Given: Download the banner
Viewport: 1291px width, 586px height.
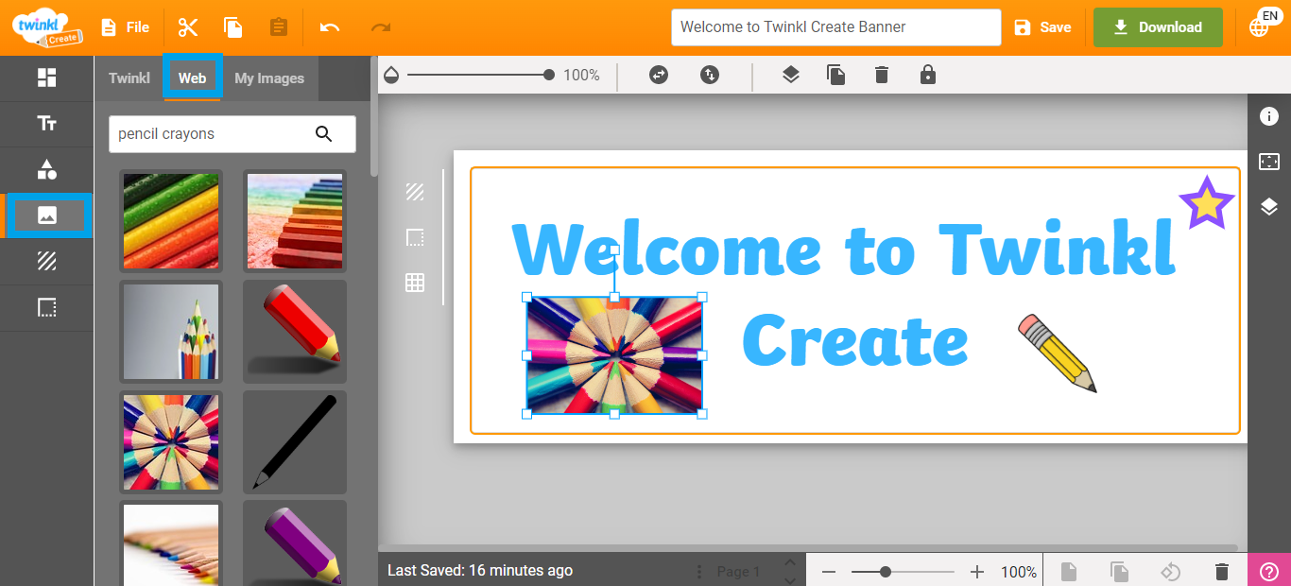Looking at the screenshot, I should pos(1158,27).
